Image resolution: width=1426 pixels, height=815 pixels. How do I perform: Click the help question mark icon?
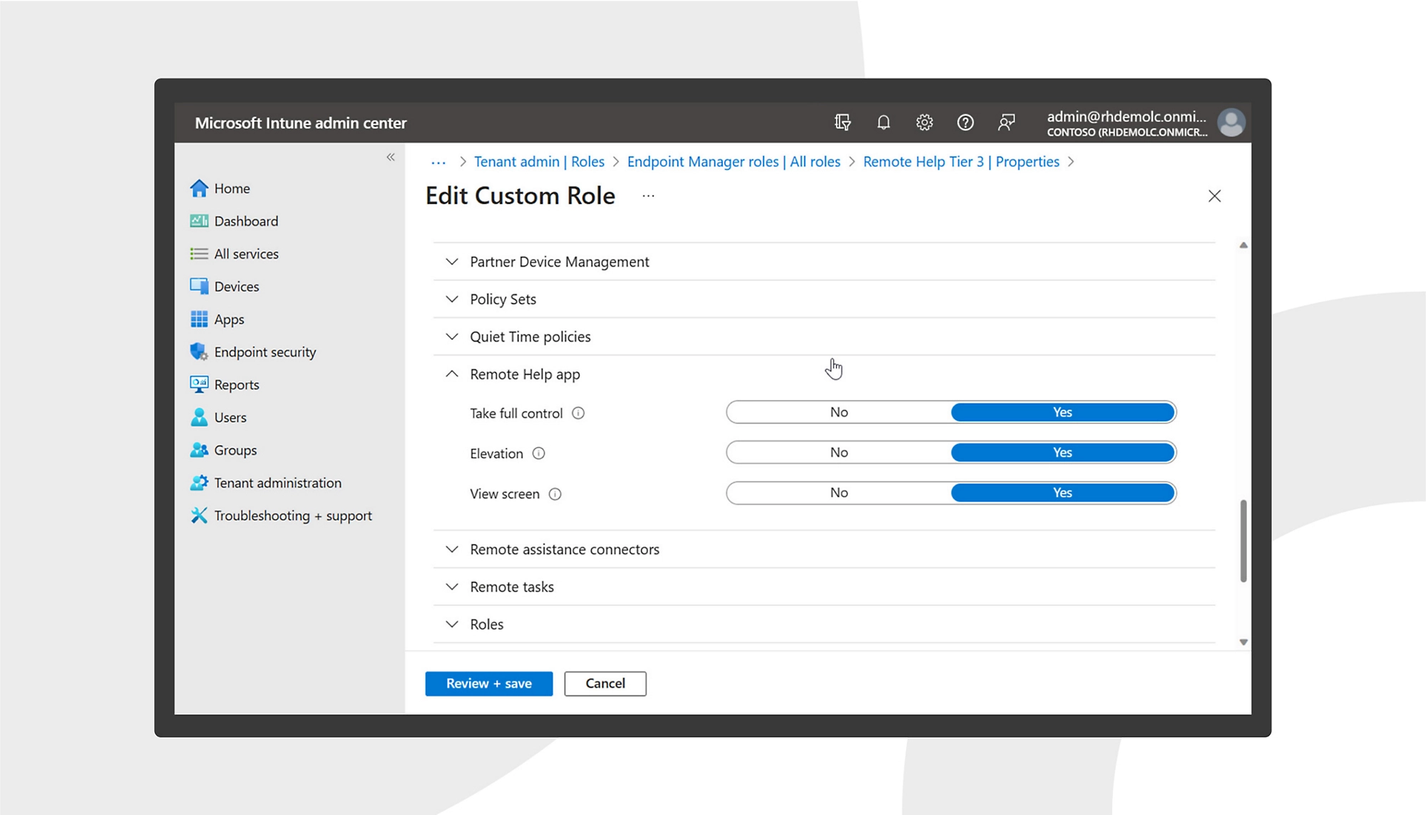(965, 123)
